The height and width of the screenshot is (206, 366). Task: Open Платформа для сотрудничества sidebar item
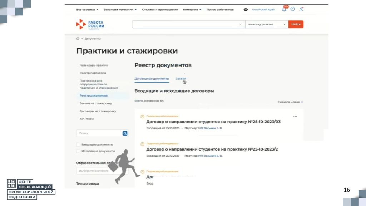pyautogui.click(x=99, y=84)
